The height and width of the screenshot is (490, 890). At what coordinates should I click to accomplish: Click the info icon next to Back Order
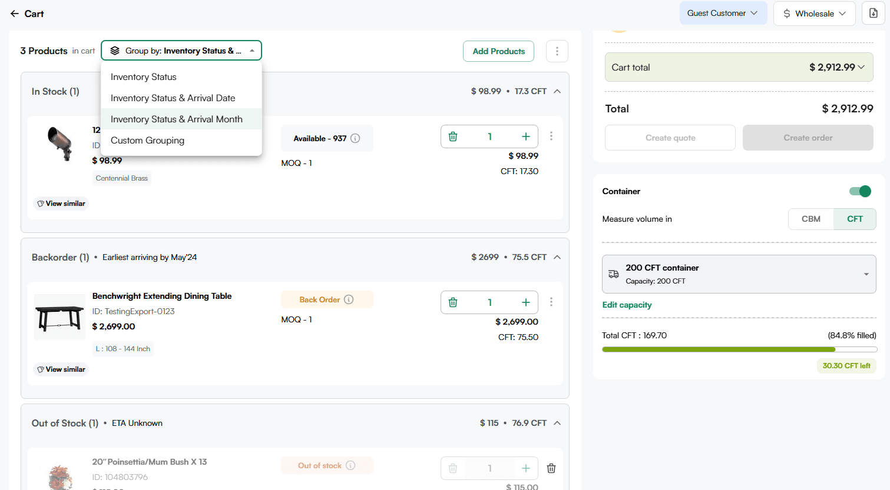[349, 299]
